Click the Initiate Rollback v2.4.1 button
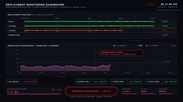 coord(91,91)
